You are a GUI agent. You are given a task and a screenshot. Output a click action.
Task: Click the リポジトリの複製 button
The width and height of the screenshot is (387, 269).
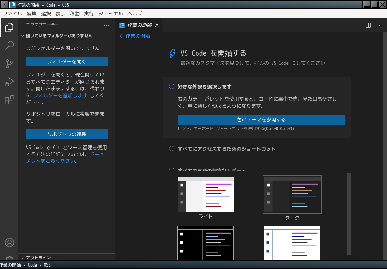tap(67, 134)
